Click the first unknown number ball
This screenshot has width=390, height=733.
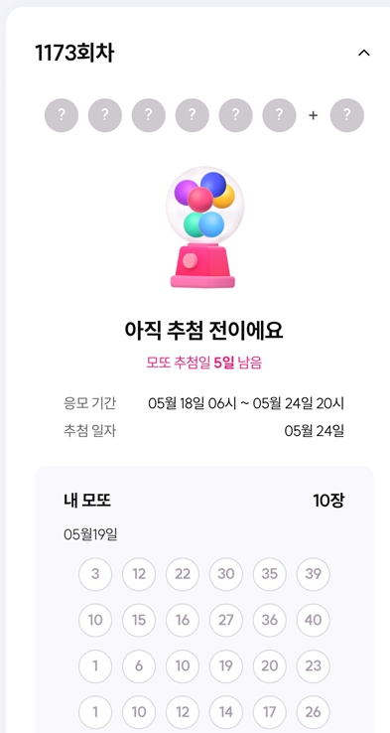coord(62,115)
